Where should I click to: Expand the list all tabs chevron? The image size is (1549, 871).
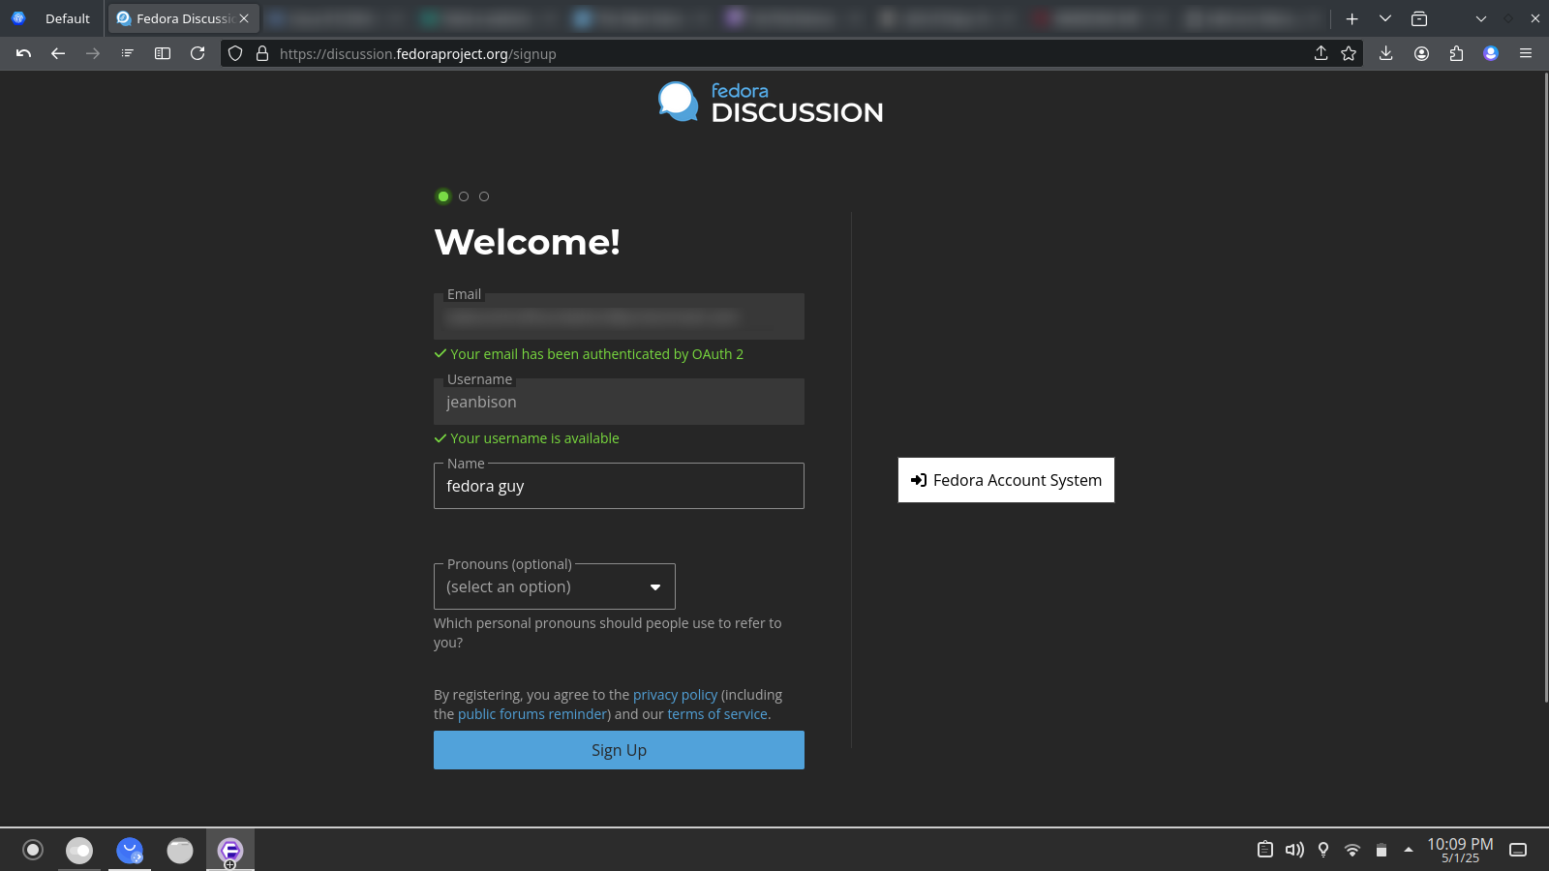point(1385,18)
